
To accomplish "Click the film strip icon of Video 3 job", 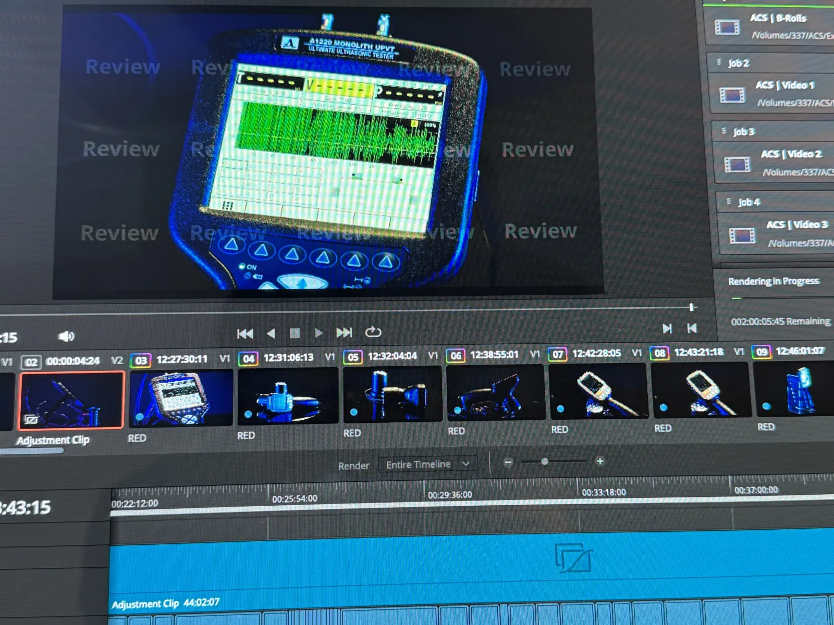I will point(742,235).
